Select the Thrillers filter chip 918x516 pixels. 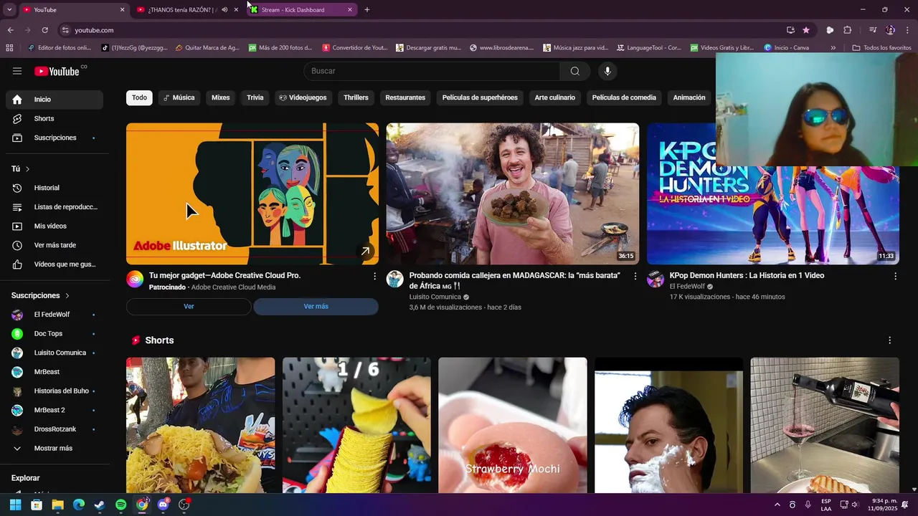[x=356, y=97]
